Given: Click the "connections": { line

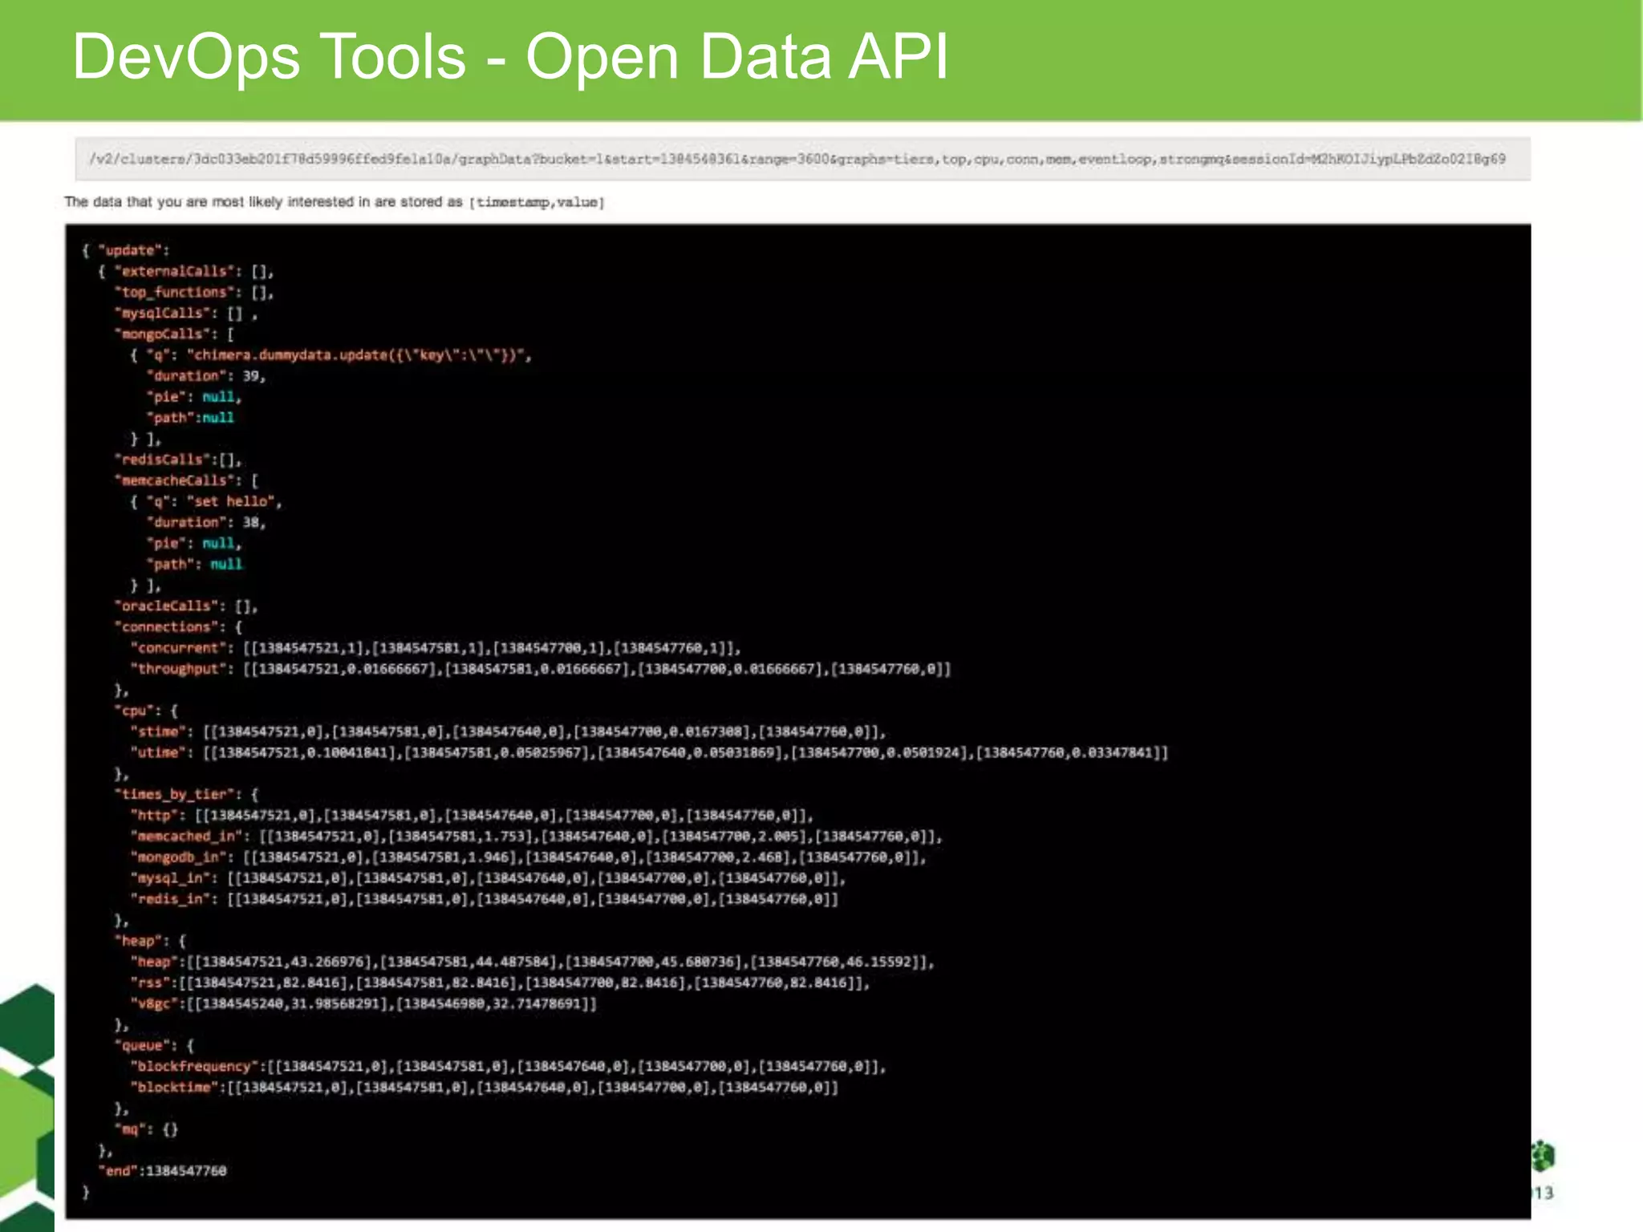Looking at the screenshot, I should 178,626.
